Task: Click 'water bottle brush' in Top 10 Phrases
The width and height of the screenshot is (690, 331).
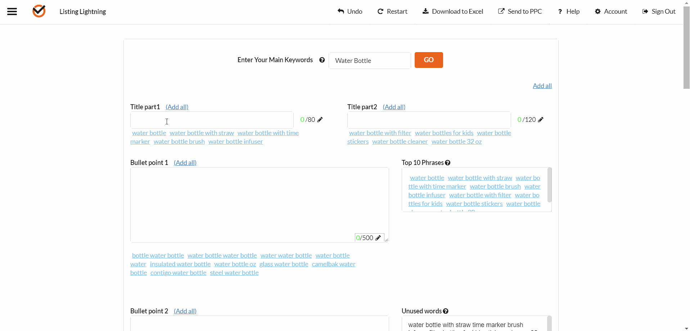Action: tap(495, 187)
